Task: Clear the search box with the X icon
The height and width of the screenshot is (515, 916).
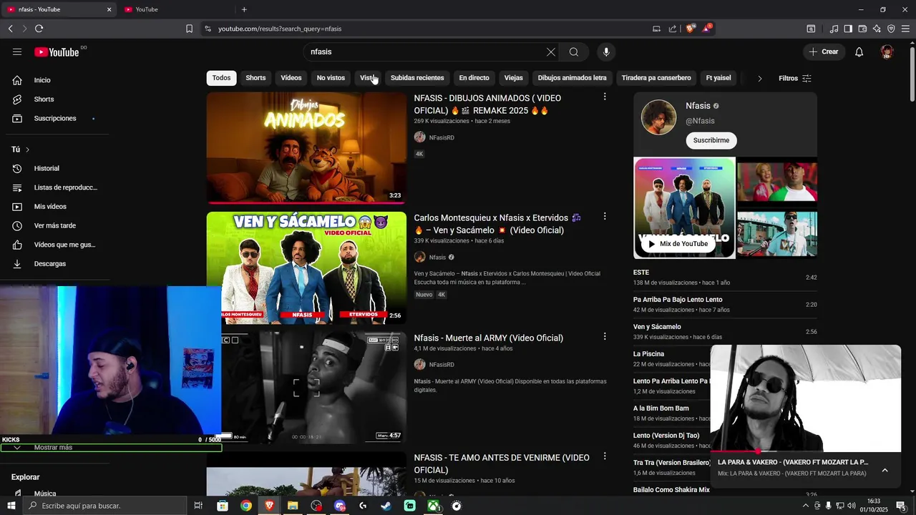Action: point(551,51)
